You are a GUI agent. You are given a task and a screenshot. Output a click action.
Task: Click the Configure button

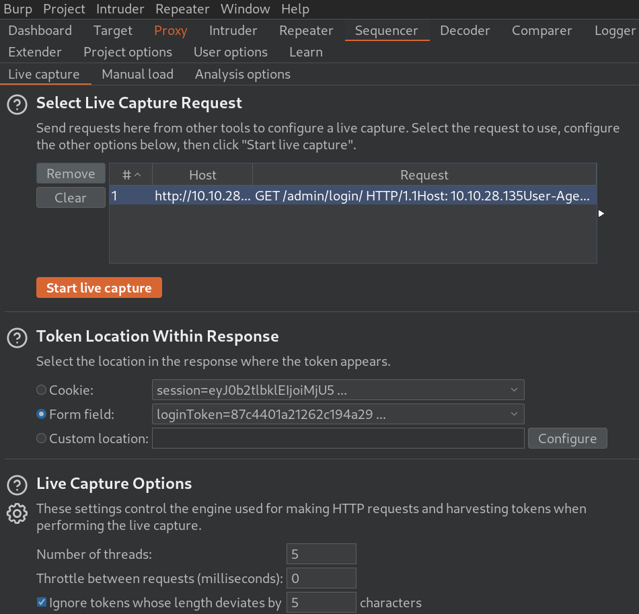pyautogui.click(x=567, y=438)
